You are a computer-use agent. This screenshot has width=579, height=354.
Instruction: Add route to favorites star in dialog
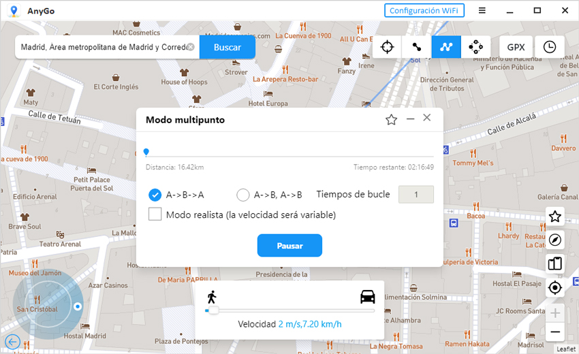pos(391,120)
